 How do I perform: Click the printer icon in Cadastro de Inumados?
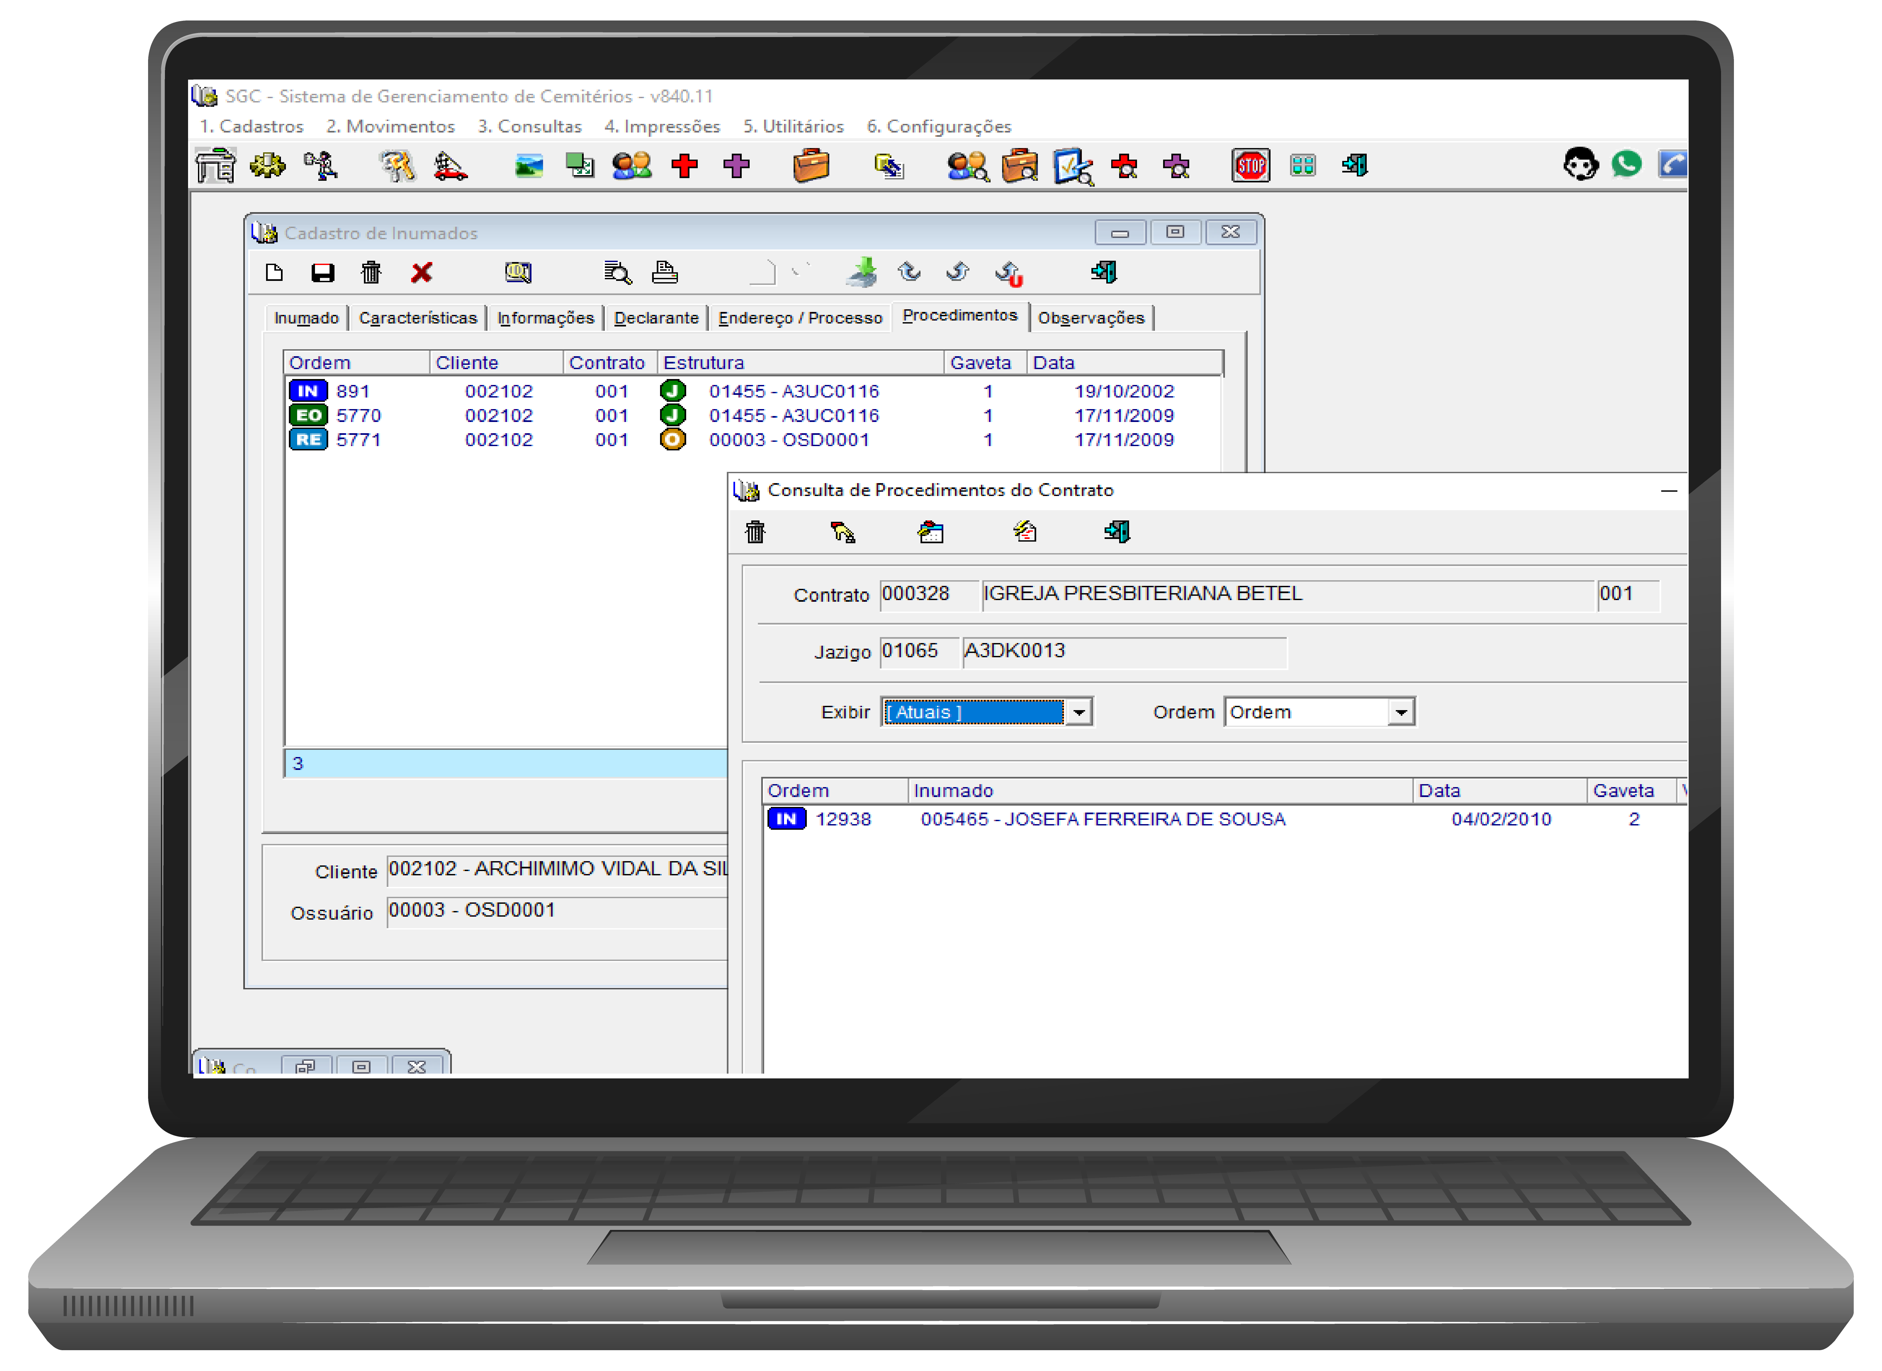(665, 272)
